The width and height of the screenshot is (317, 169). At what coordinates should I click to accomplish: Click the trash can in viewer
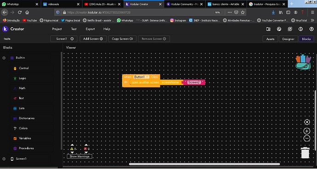pos(305,152)
